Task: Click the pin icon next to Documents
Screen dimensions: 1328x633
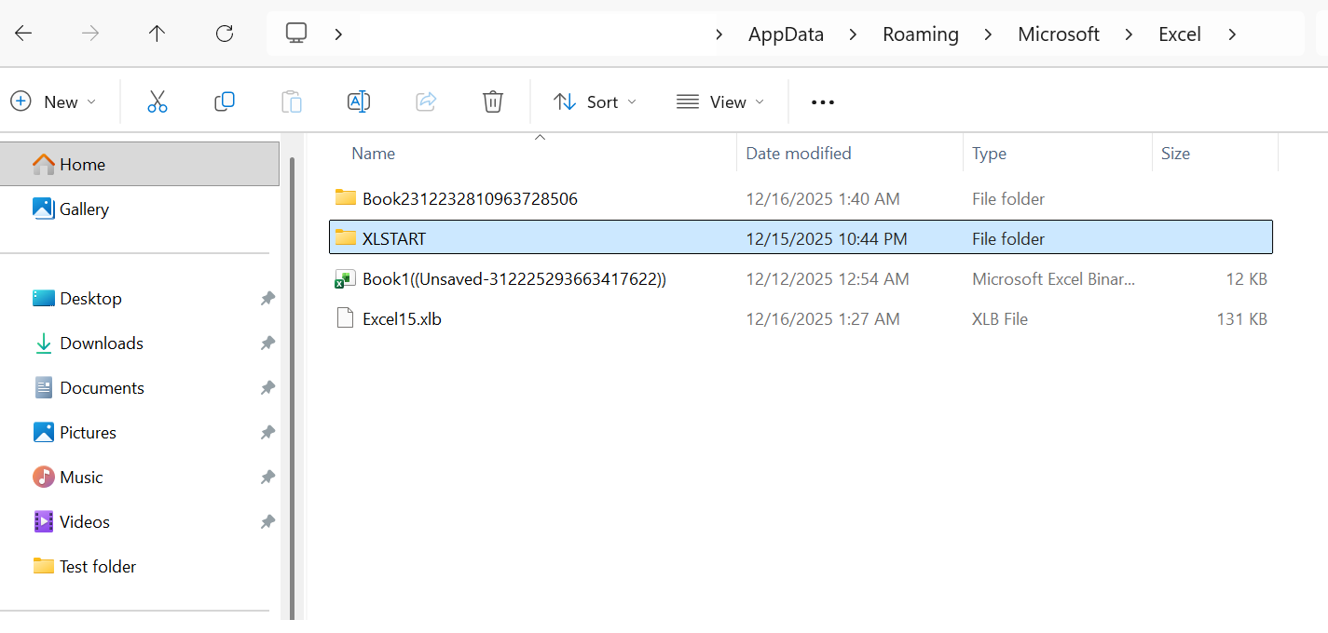Action: [267, 388]
